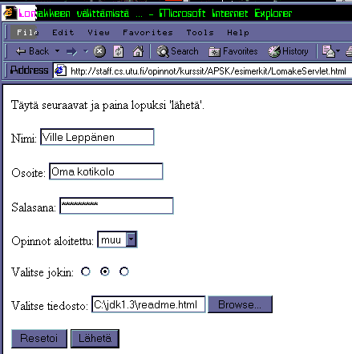Open the Help menu

pos(238,32)
